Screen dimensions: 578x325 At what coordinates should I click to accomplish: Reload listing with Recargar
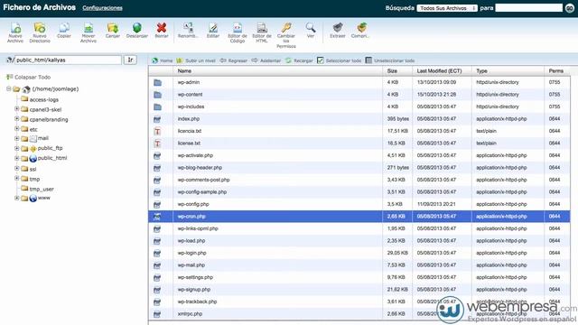pyautogui.click(x=299, y=60)
